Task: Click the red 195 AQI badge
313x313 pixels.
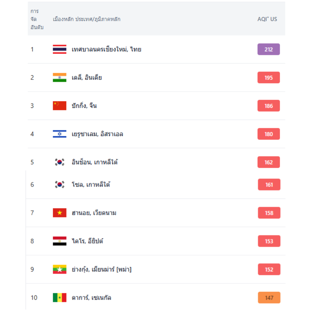Action: (x=269, y=78)
